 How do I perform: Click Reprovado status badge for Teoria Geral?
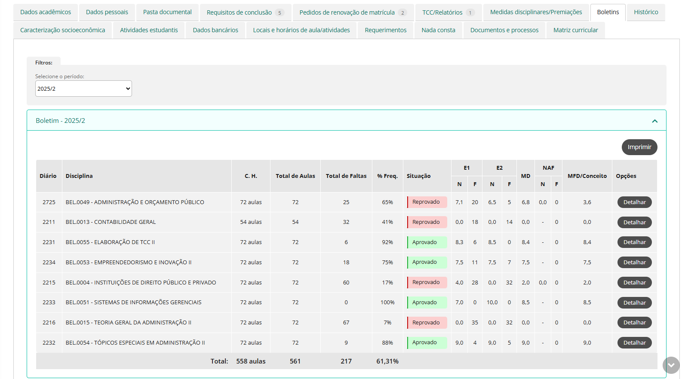pyautogui.click(x=426, y=323)
